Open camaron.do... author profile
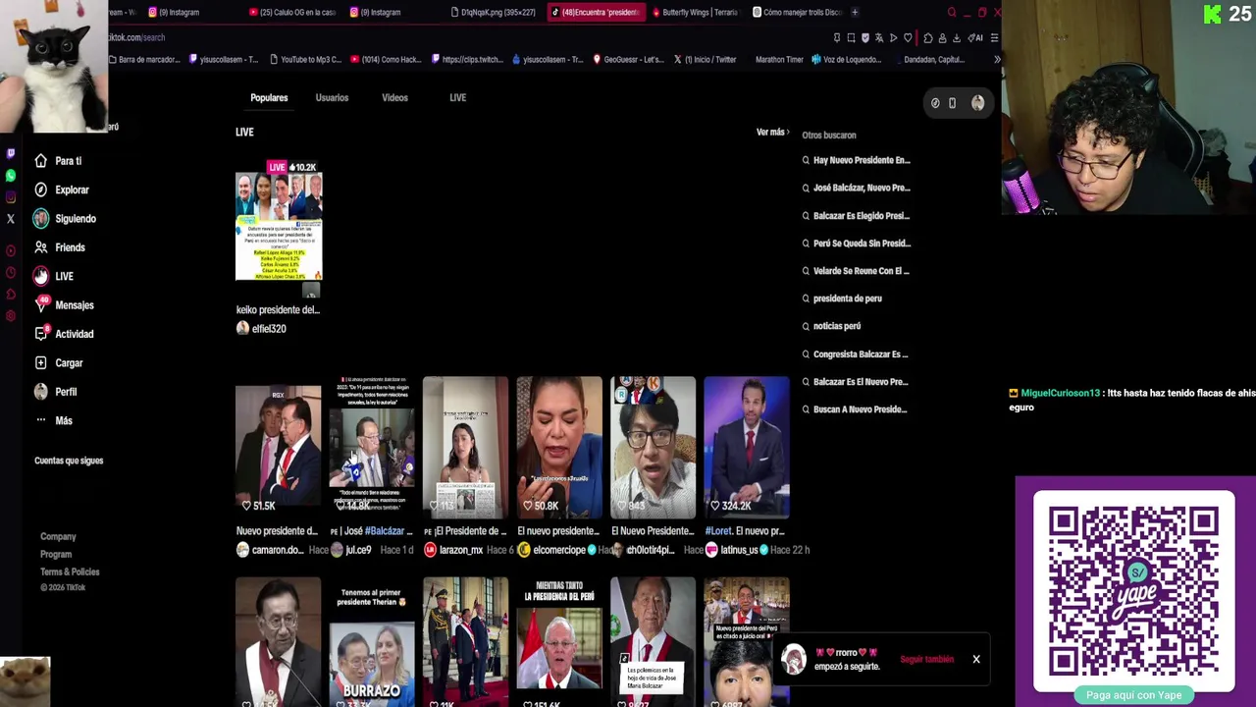Image resolution: width=1256 pixels, height=707 pixels. coord(271,551)
